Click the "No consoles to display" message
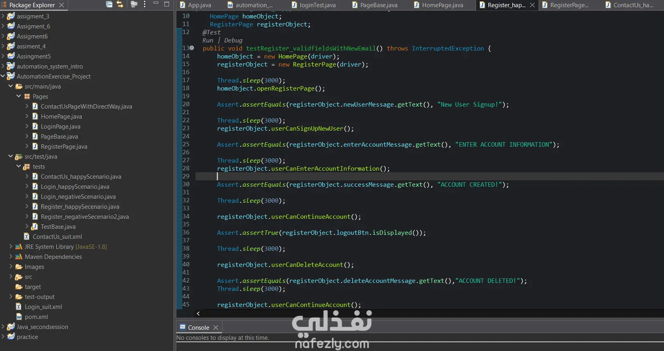 223,337
